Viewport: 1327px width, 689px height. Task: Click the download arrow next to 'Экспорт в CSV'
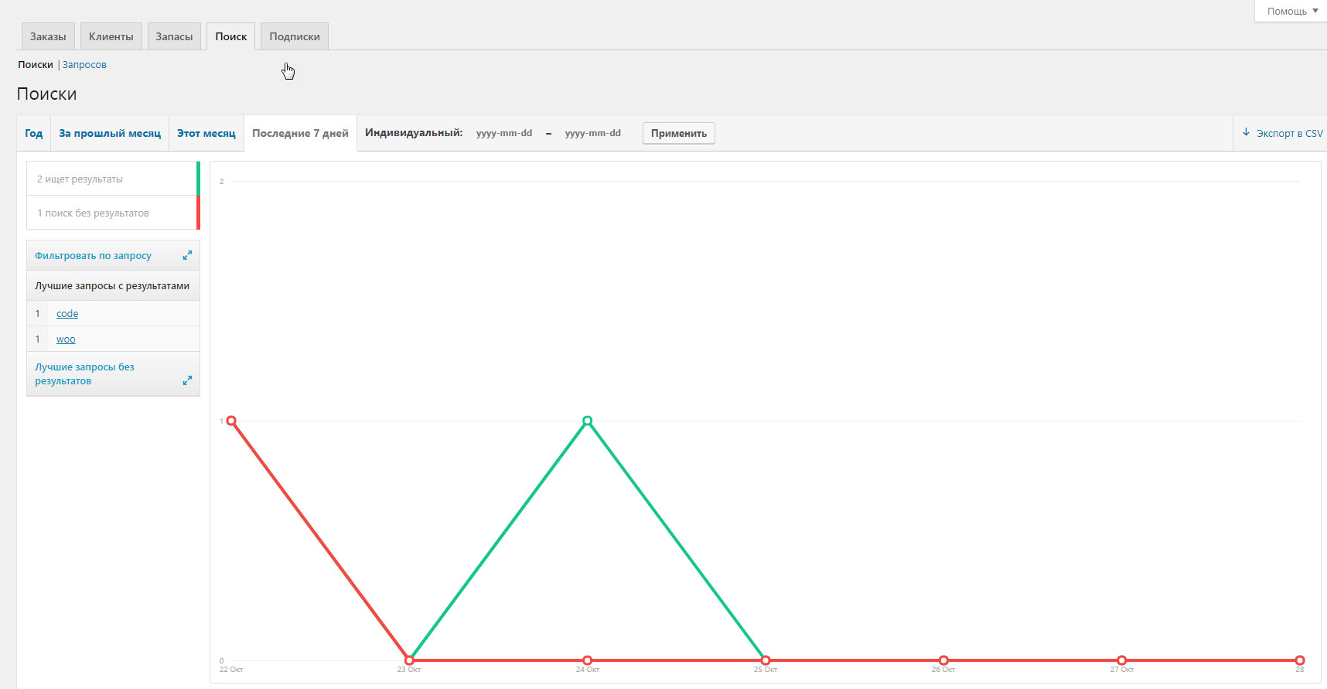[x=1246, y=133]
